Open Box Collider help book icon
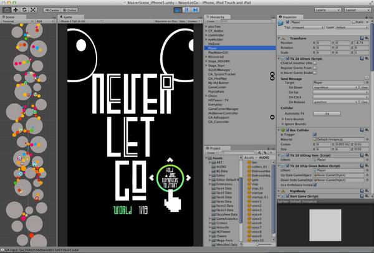This screenshot has height=253, width=374. pos(362,130)
